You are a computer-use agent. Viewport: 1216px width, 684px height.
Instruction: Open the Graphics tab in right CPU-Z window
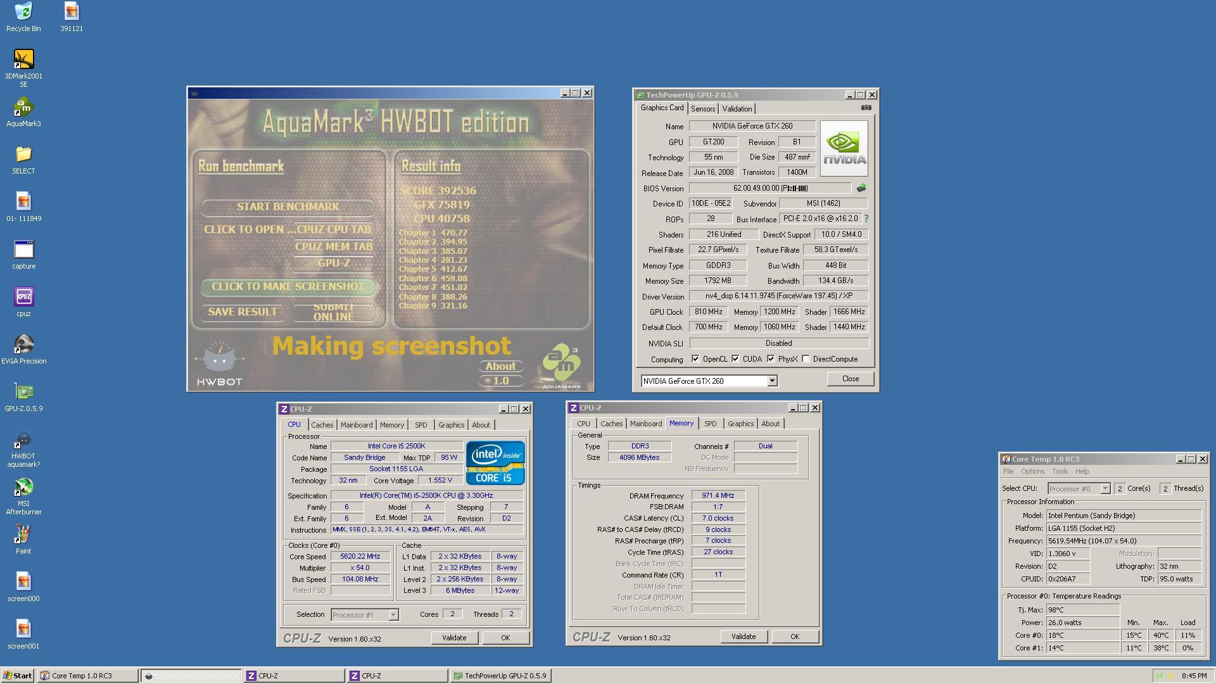click(x=740, y=424)
